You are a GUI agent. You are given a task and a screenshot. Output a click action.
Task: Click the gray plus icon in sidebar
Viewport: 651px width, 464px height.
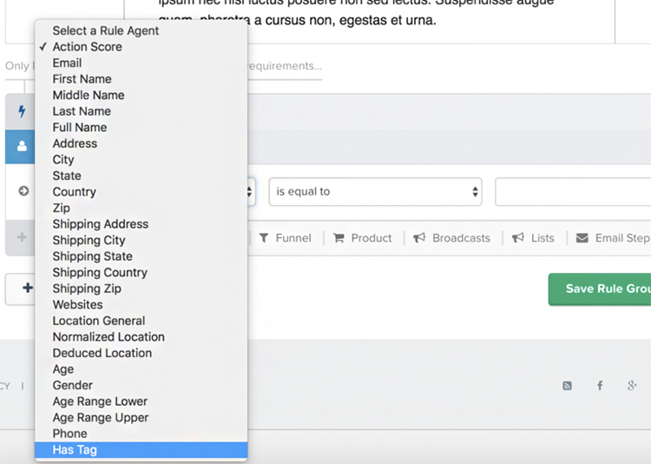point(22,237)
